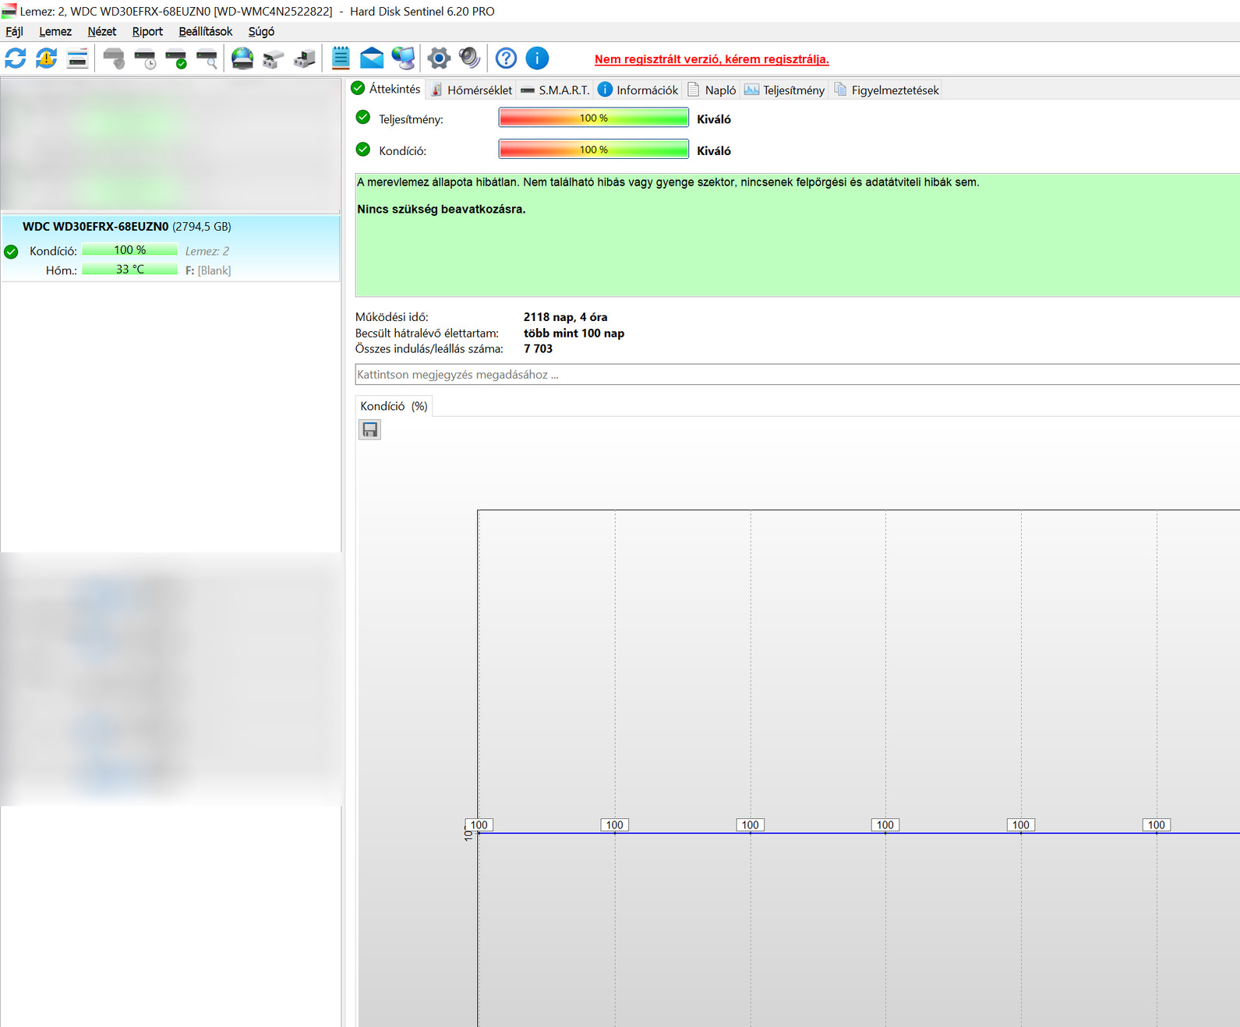The width and height of the screenshot is (1240, 1027).
Task: Click the gray disk acoustic icon
Action: pyautogui.click(x=114, y=58)
